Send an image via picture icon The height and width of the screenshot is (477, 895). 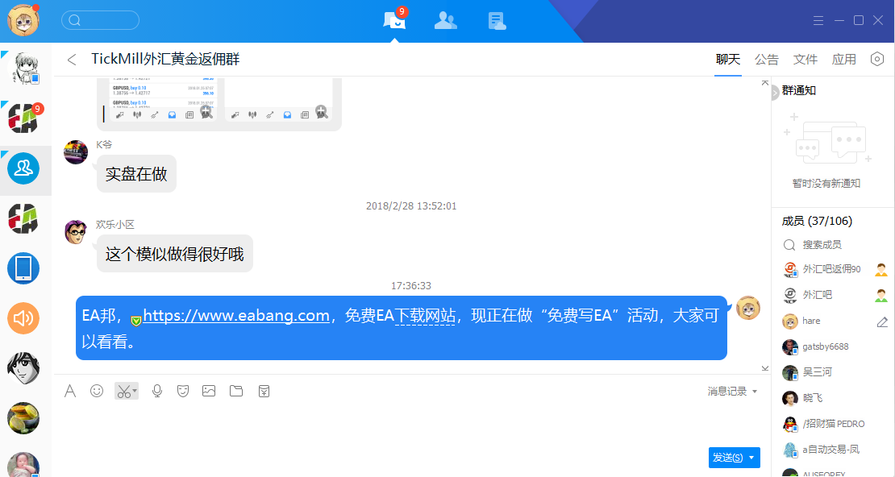tap(209, 391)
